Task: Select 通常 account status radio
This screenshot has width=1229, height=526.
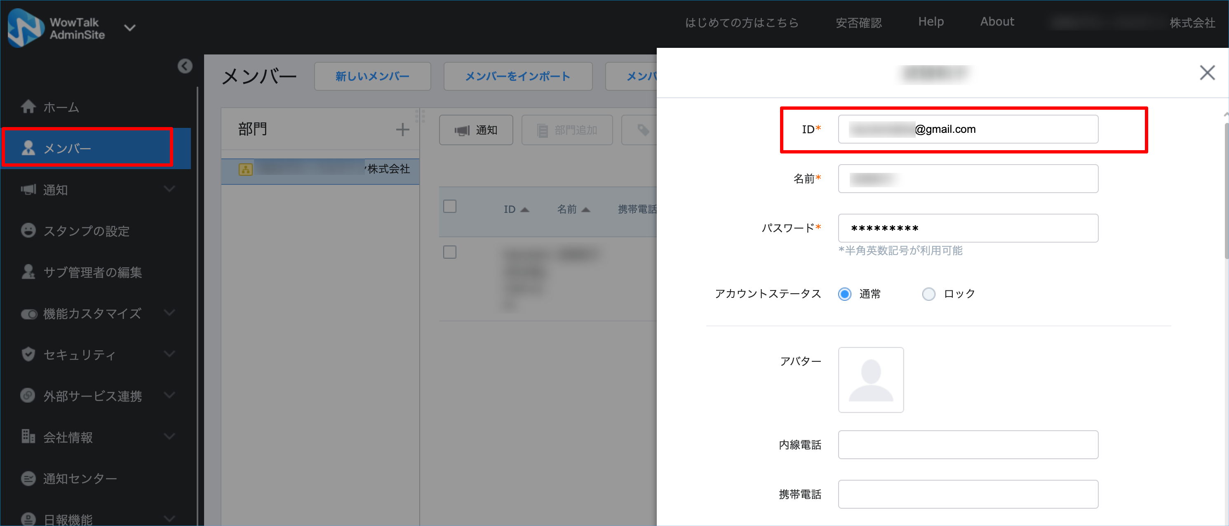Action: tap(844, 294)
